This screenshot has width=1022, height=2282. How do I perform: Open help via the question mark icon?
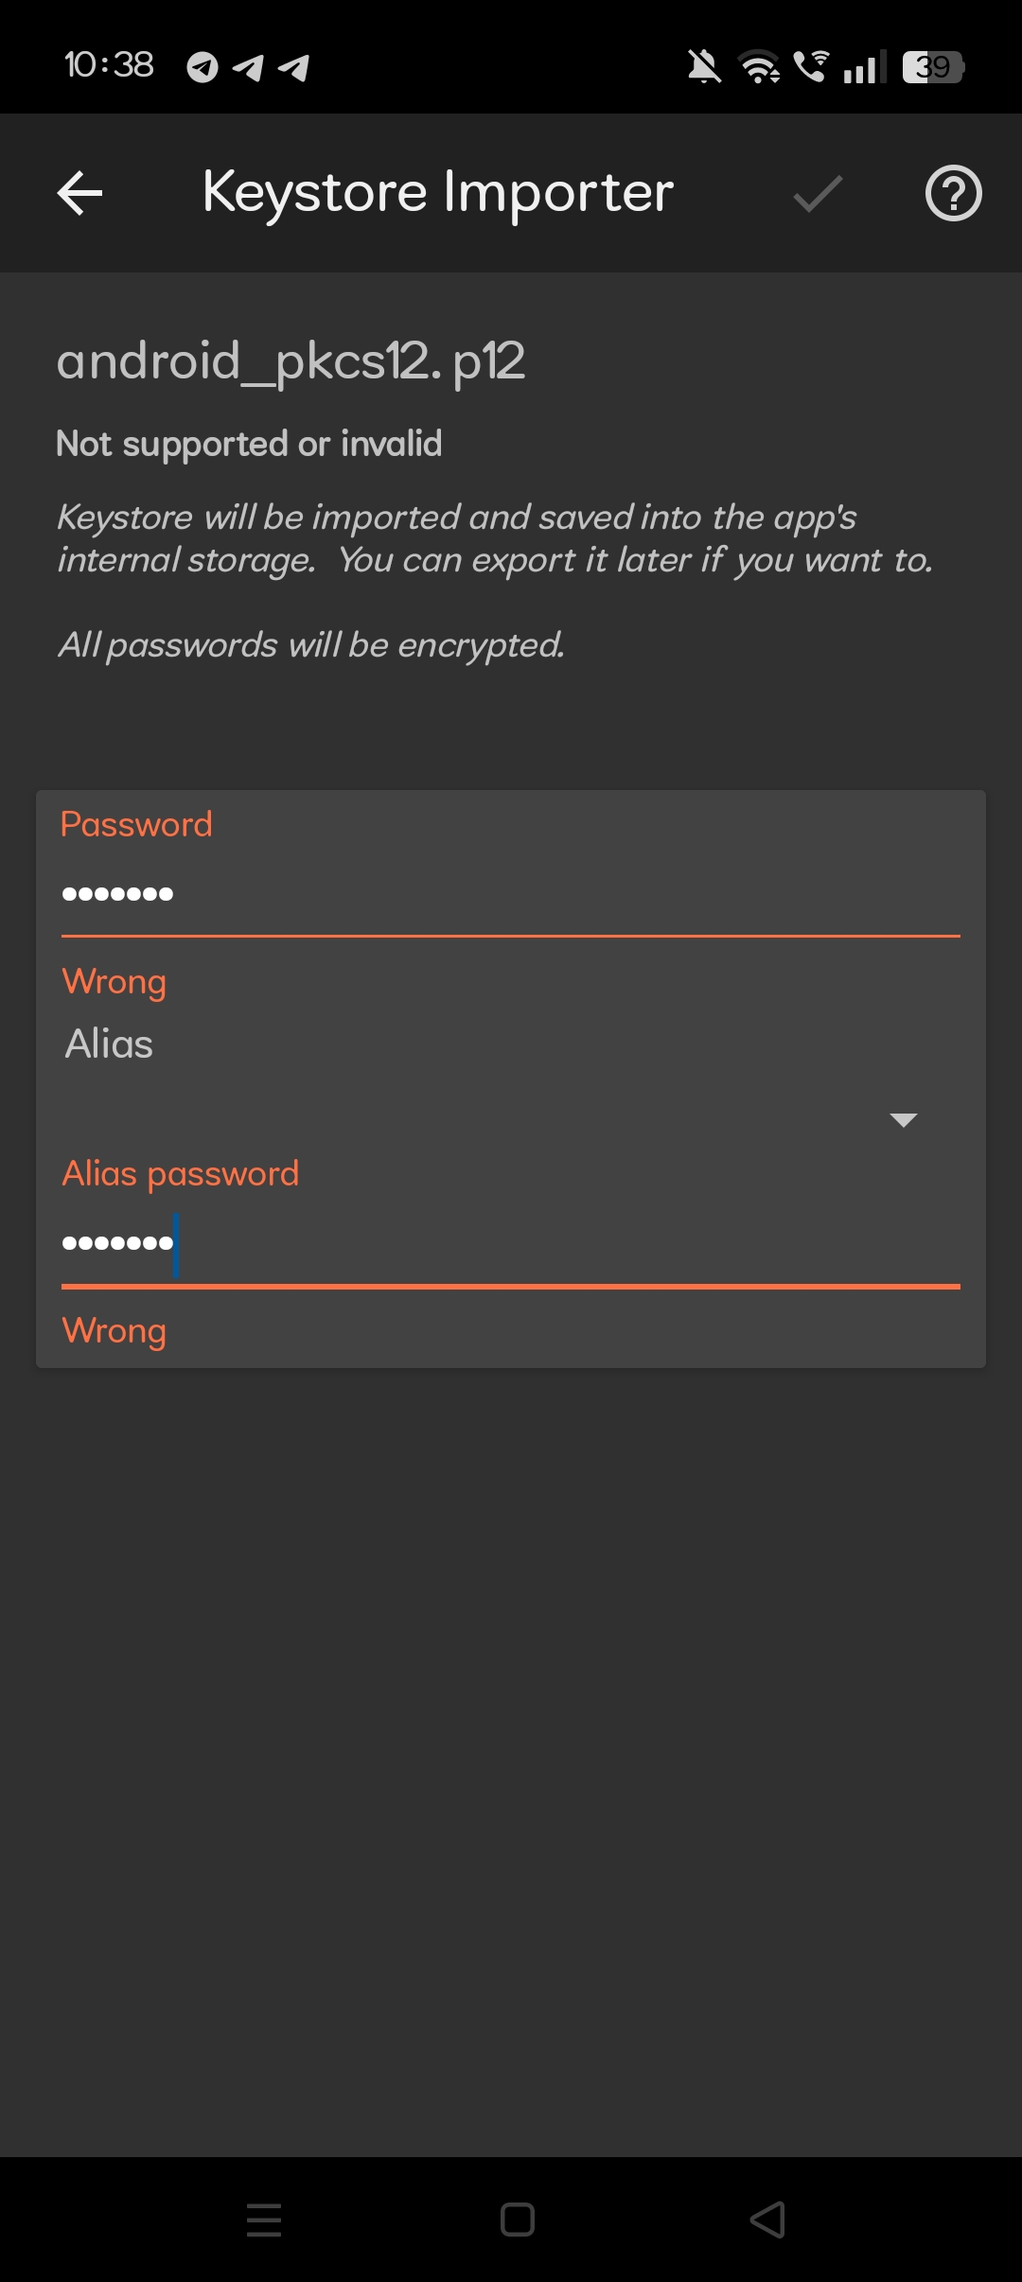(x=953, y=194)
